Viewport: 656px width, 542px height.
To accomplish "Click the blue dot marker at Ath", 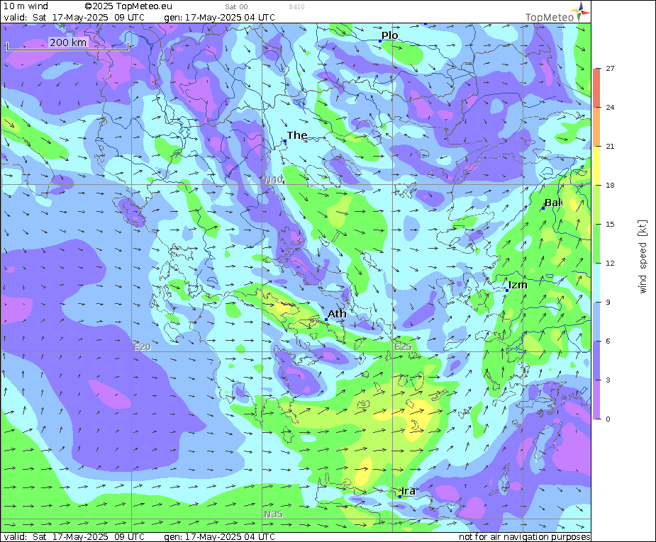I will click(326, 320).
